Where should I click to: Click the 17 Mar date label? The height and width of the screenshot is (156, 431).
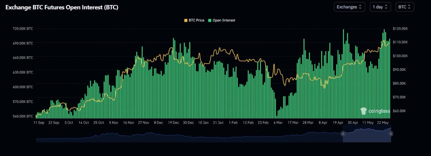click(293, 122)
